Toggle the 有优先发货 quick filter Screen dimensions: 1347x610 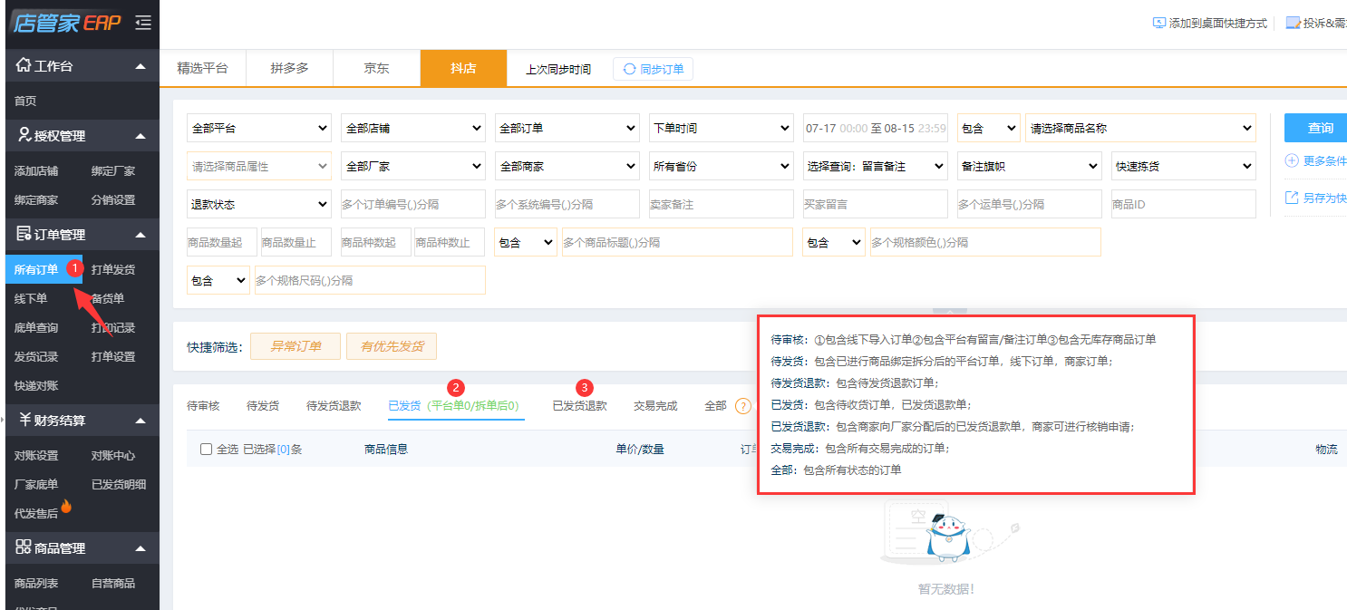(392, 346)
